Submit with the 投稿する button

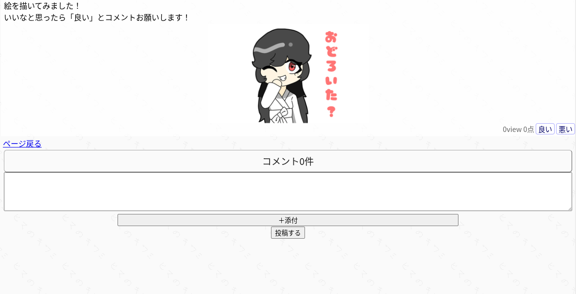(288, 233)
